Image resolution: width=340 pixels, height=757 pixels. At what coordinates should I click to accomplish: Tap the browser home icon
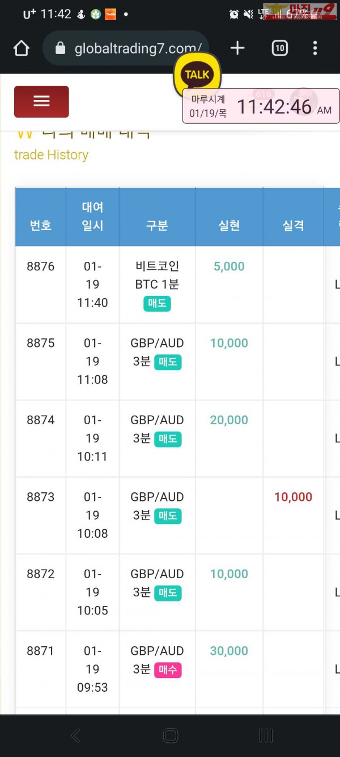[21, 48]
